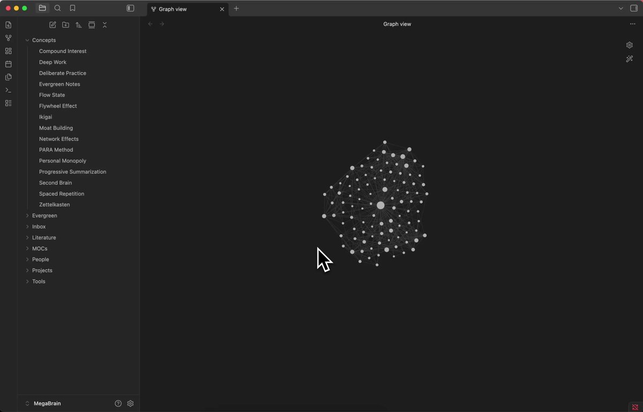Open vault settings gear at sidebar bottom
Image resolution: width=643 pixels, height=412 pixels.
click(x=130, y=403)
